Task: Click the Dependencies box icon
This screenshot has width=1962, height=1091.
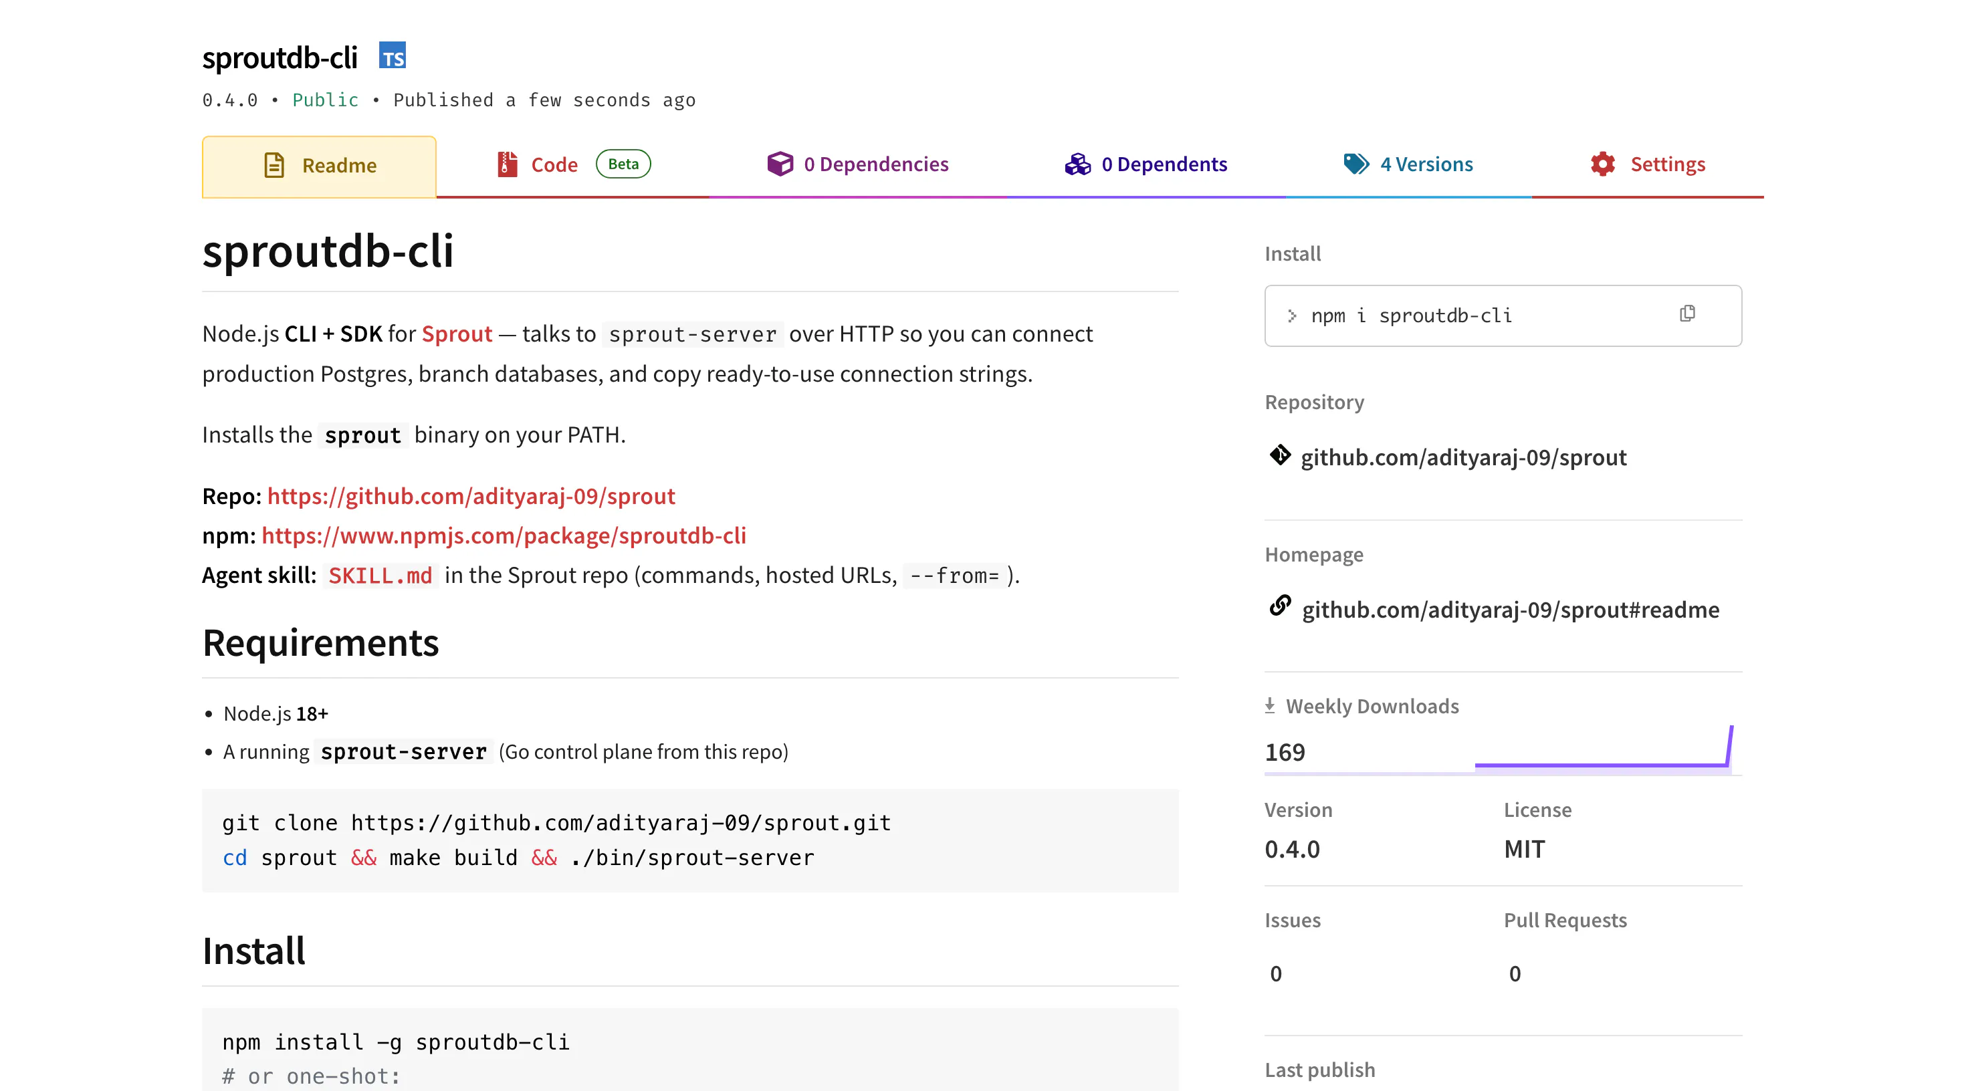Action: click(x=780, y=164)
